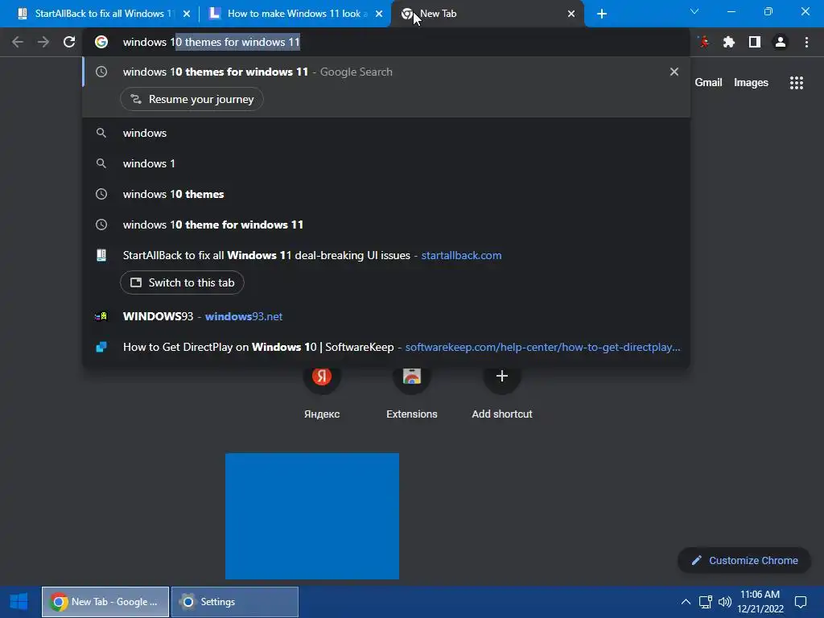Open the Chrome three-dot menu

(806, 42)
